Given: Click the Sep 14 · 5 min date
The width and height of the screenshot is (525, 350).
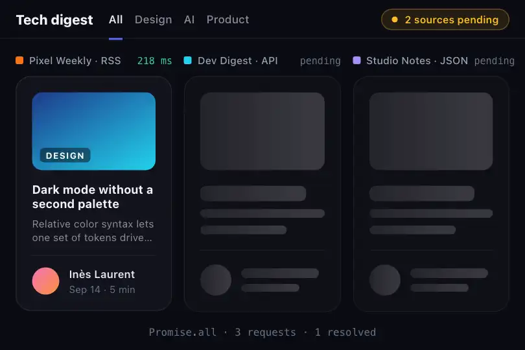Looking at the screenshot, I should coord(102,289).
